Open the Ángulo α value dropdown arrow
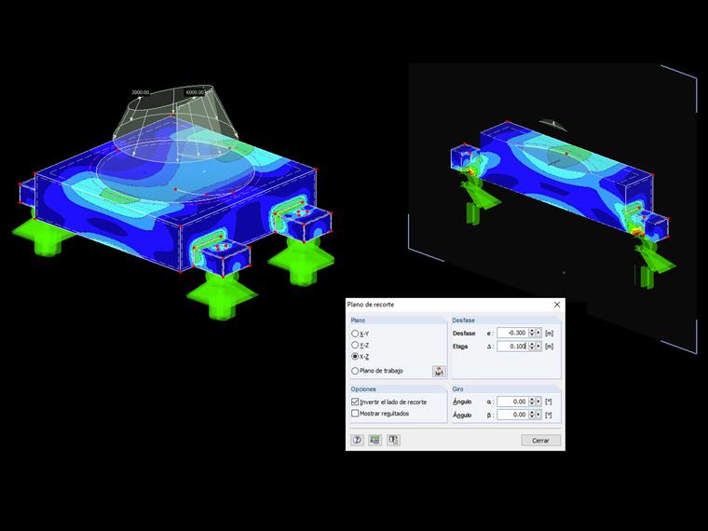 (x=538, y=402)
